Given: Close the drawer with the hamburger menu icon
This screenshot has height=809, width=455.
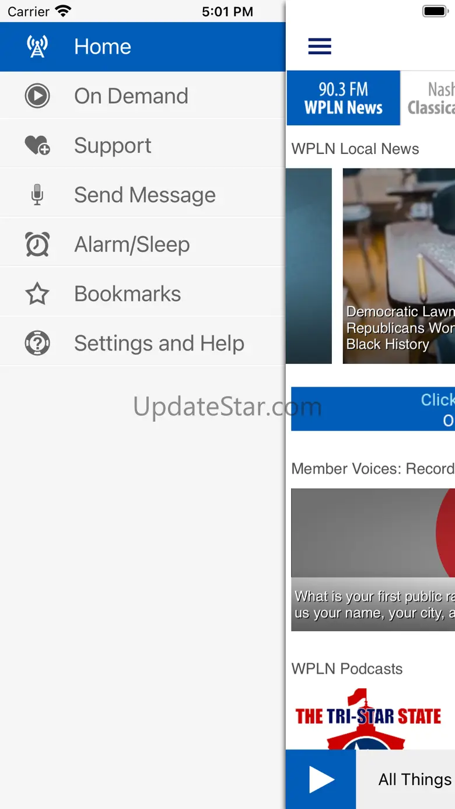Looking at the screenshot, I should [320, 46].
